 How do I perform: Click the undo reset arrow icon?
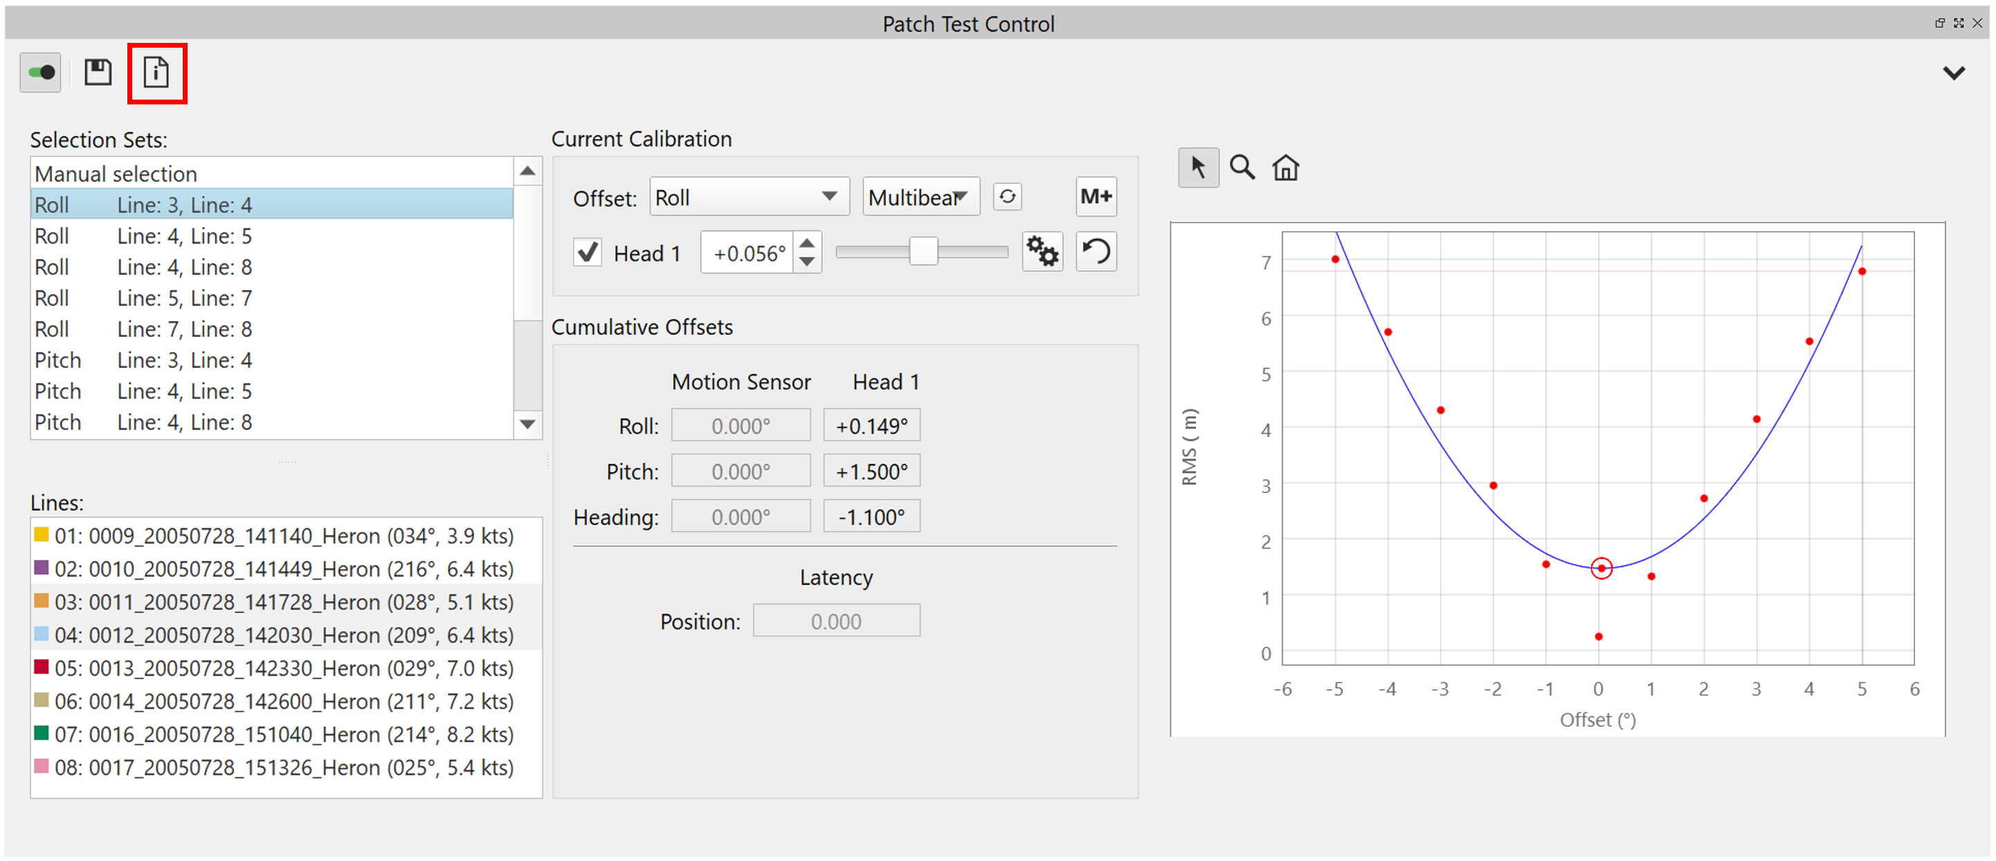pos(1096,252)
